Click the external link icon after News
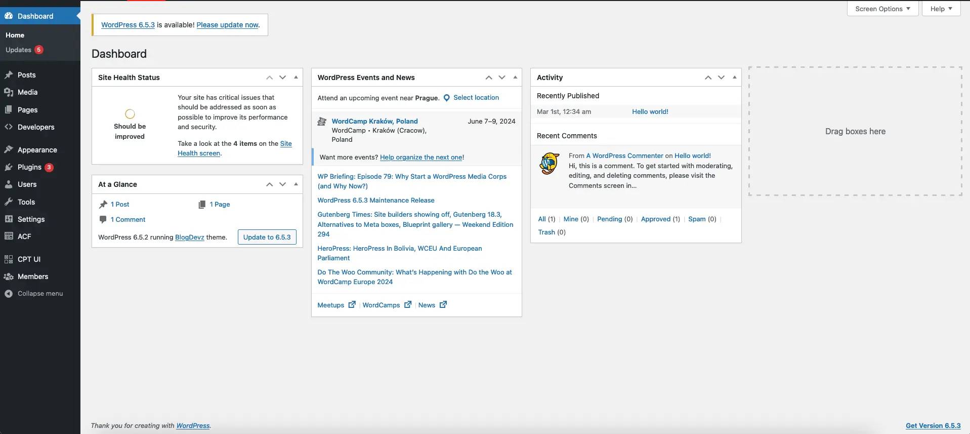The height and width of the screenshot is (434, 970). 443,304
